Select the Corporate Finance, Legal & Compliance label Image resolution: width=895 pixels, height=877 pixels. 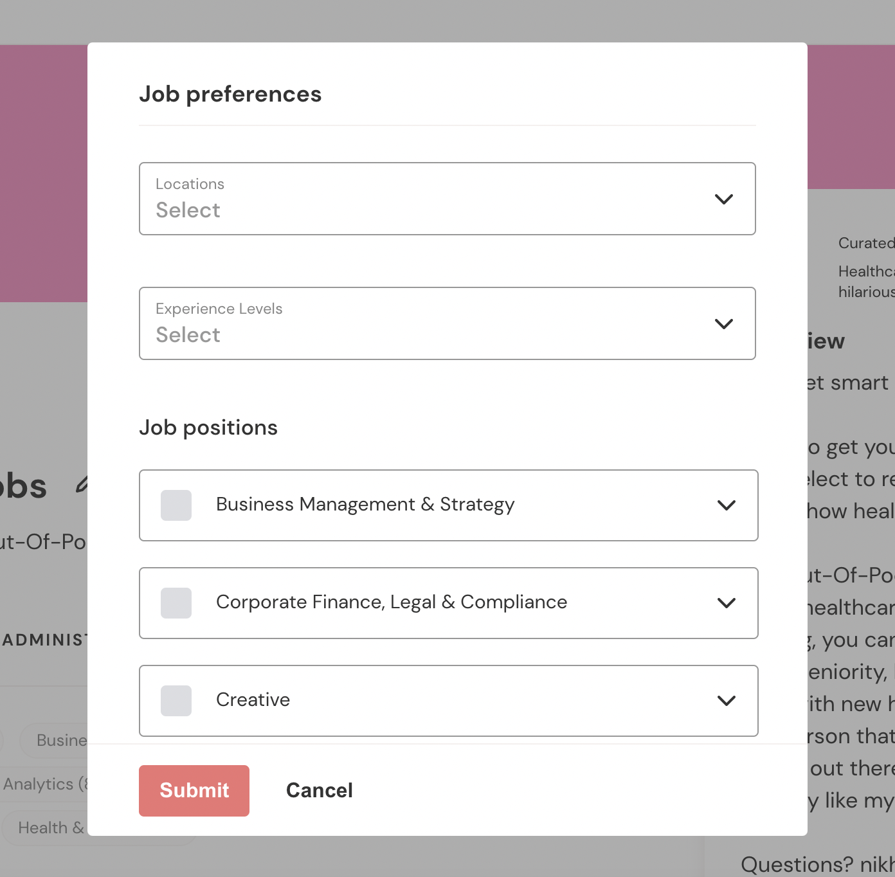tap(392, 602)
